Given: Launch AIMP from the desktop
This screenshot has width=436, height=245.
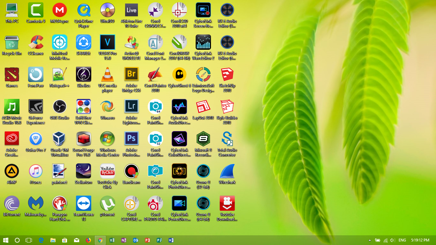Looking at the screenshot, I should click(x=12, y=171).
